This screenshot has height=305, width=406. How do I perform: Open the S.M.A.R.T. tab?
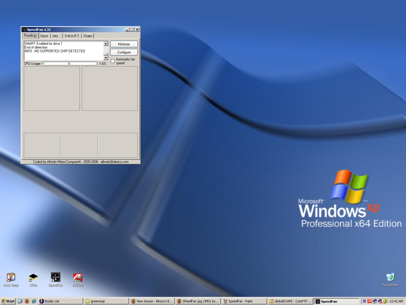pos(72,36)
